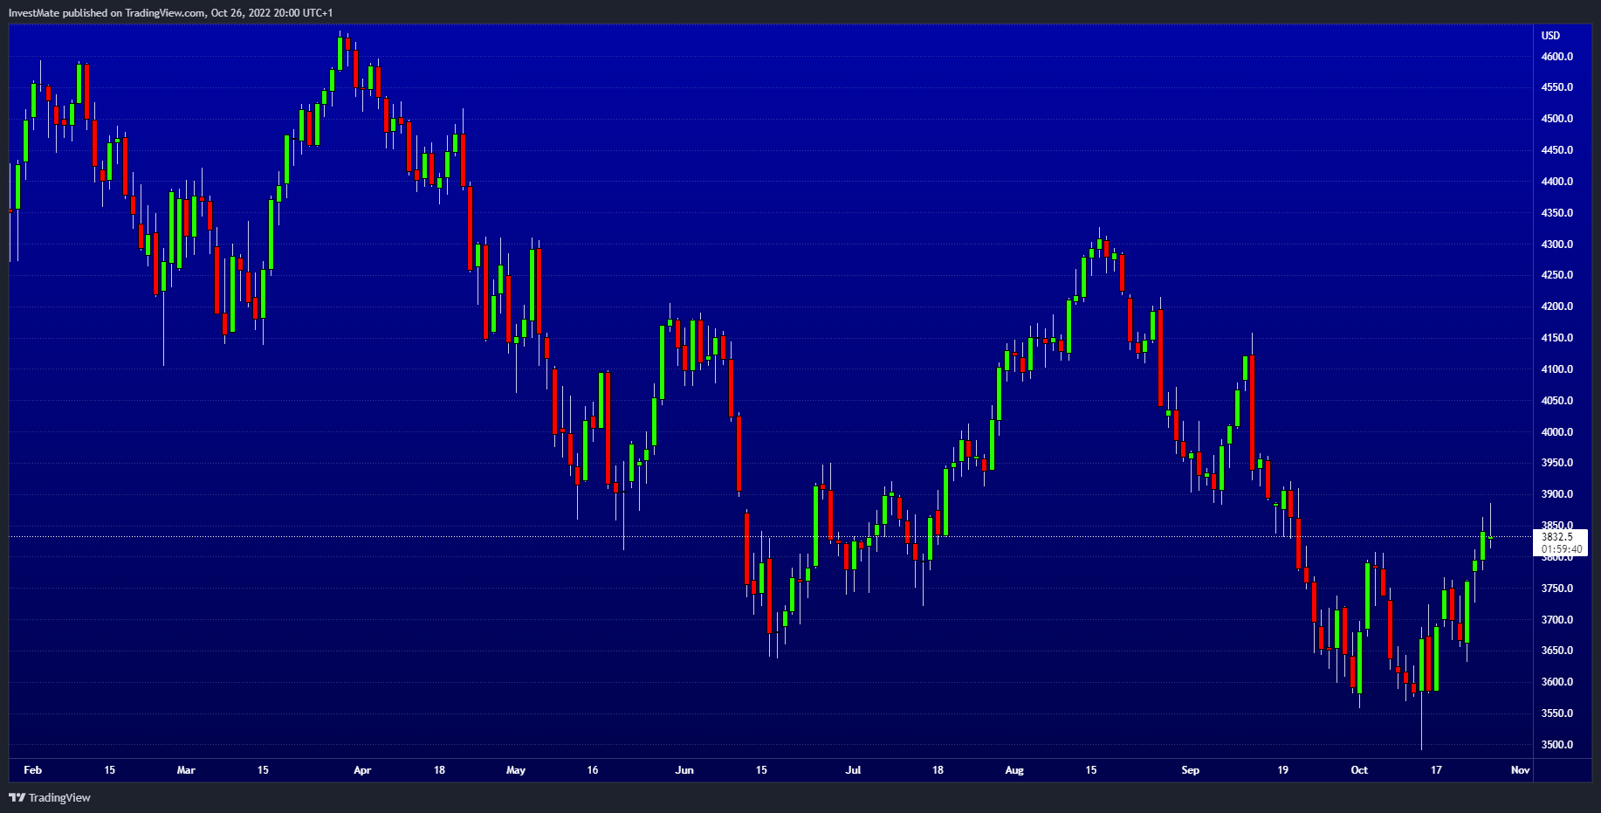Click the USD currency label on price axis
1601x813 pixels.
pyautogui.click(x=1550, y=36)
